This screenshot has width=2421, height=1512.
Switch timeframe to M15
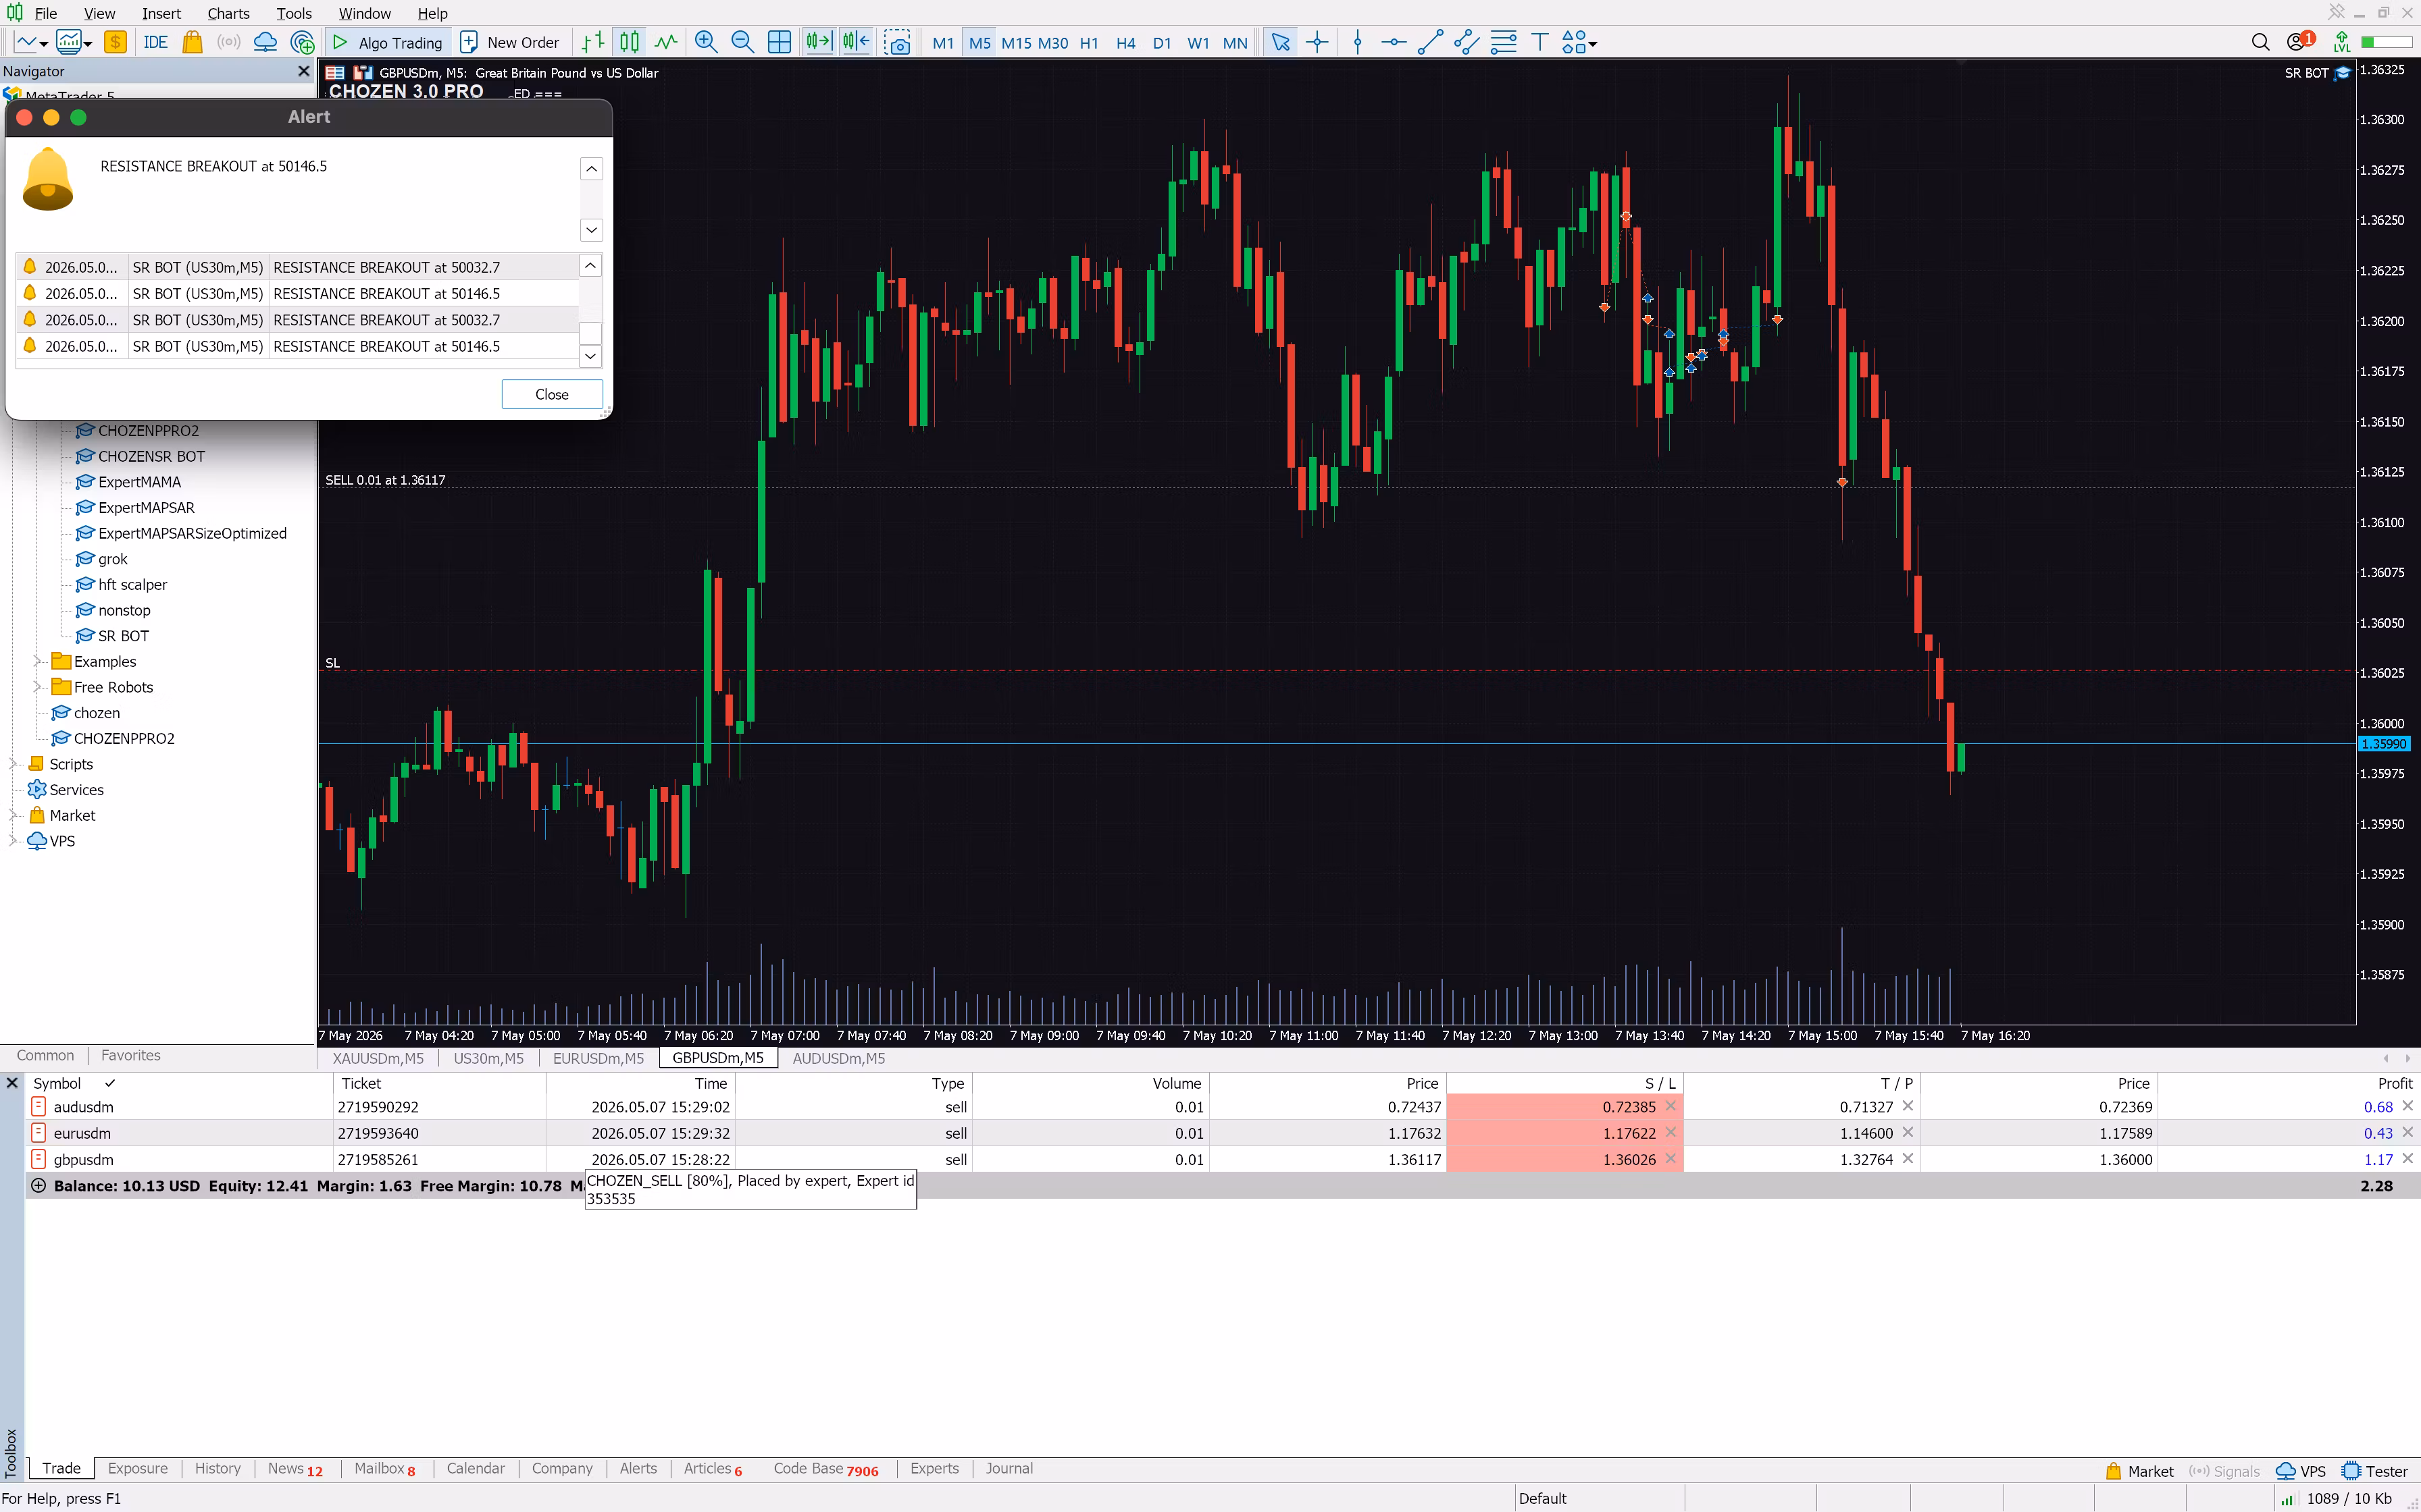click(1017, 43)
